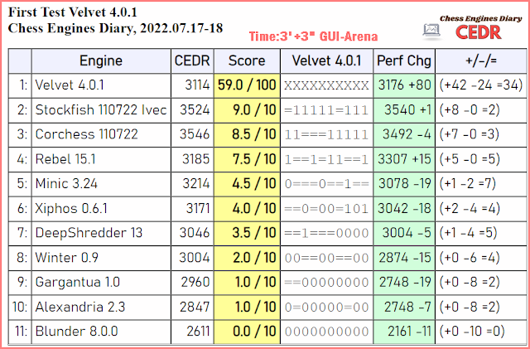Select the Xiphos 0.6.1 engine name

coord(71,209)
